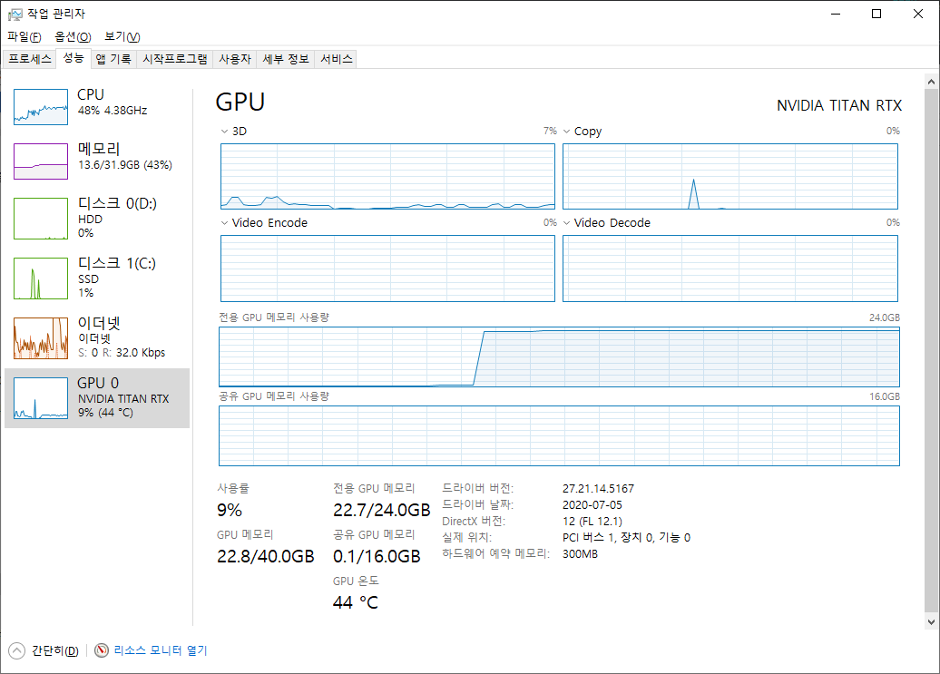Open the 옵션 menu
Image resolution: width=940 pixels, height=674 pixels.
[x=73, y=36]
